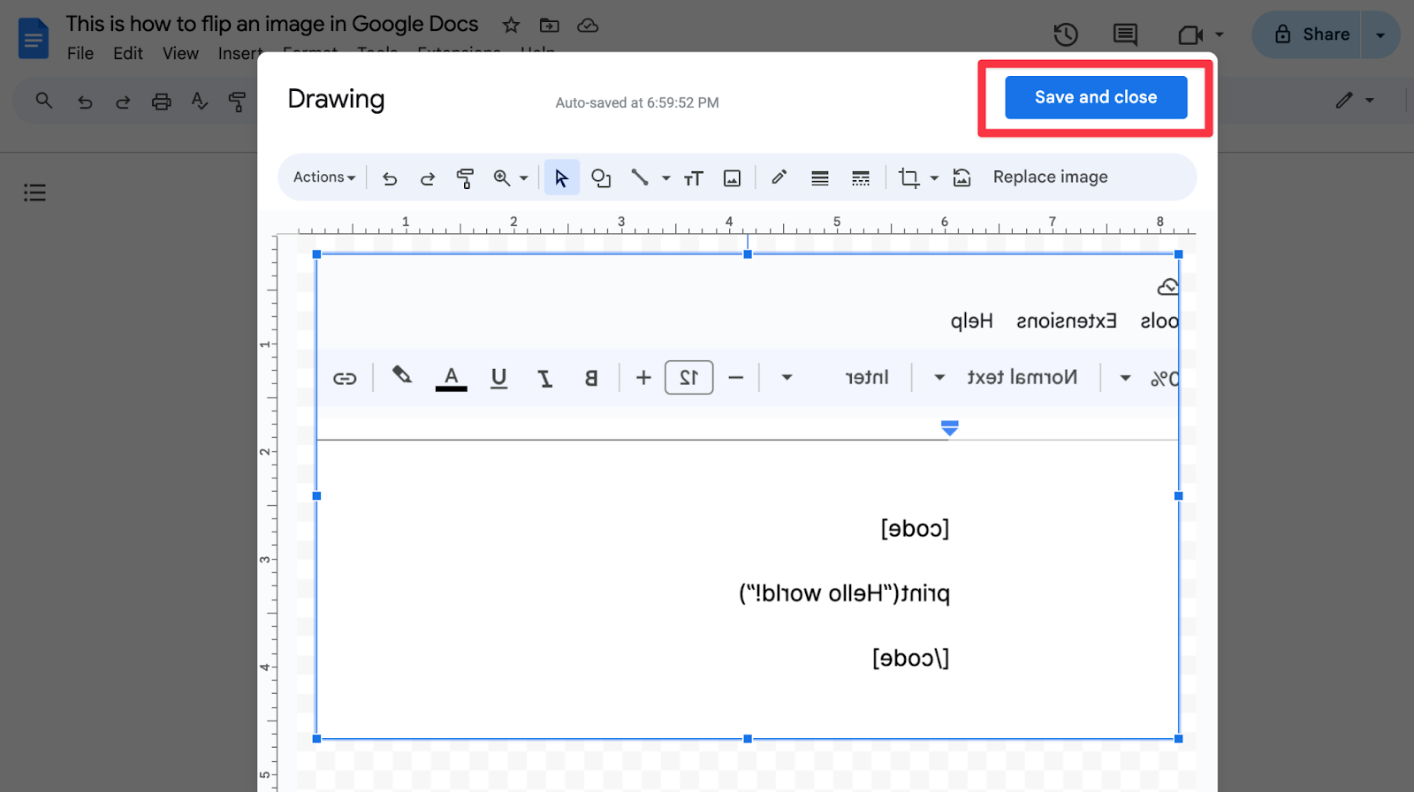Screen dimensions: 1414x792
Task: Open the editing mode pencil dropdown
Action: click(x=1355, y=101)
